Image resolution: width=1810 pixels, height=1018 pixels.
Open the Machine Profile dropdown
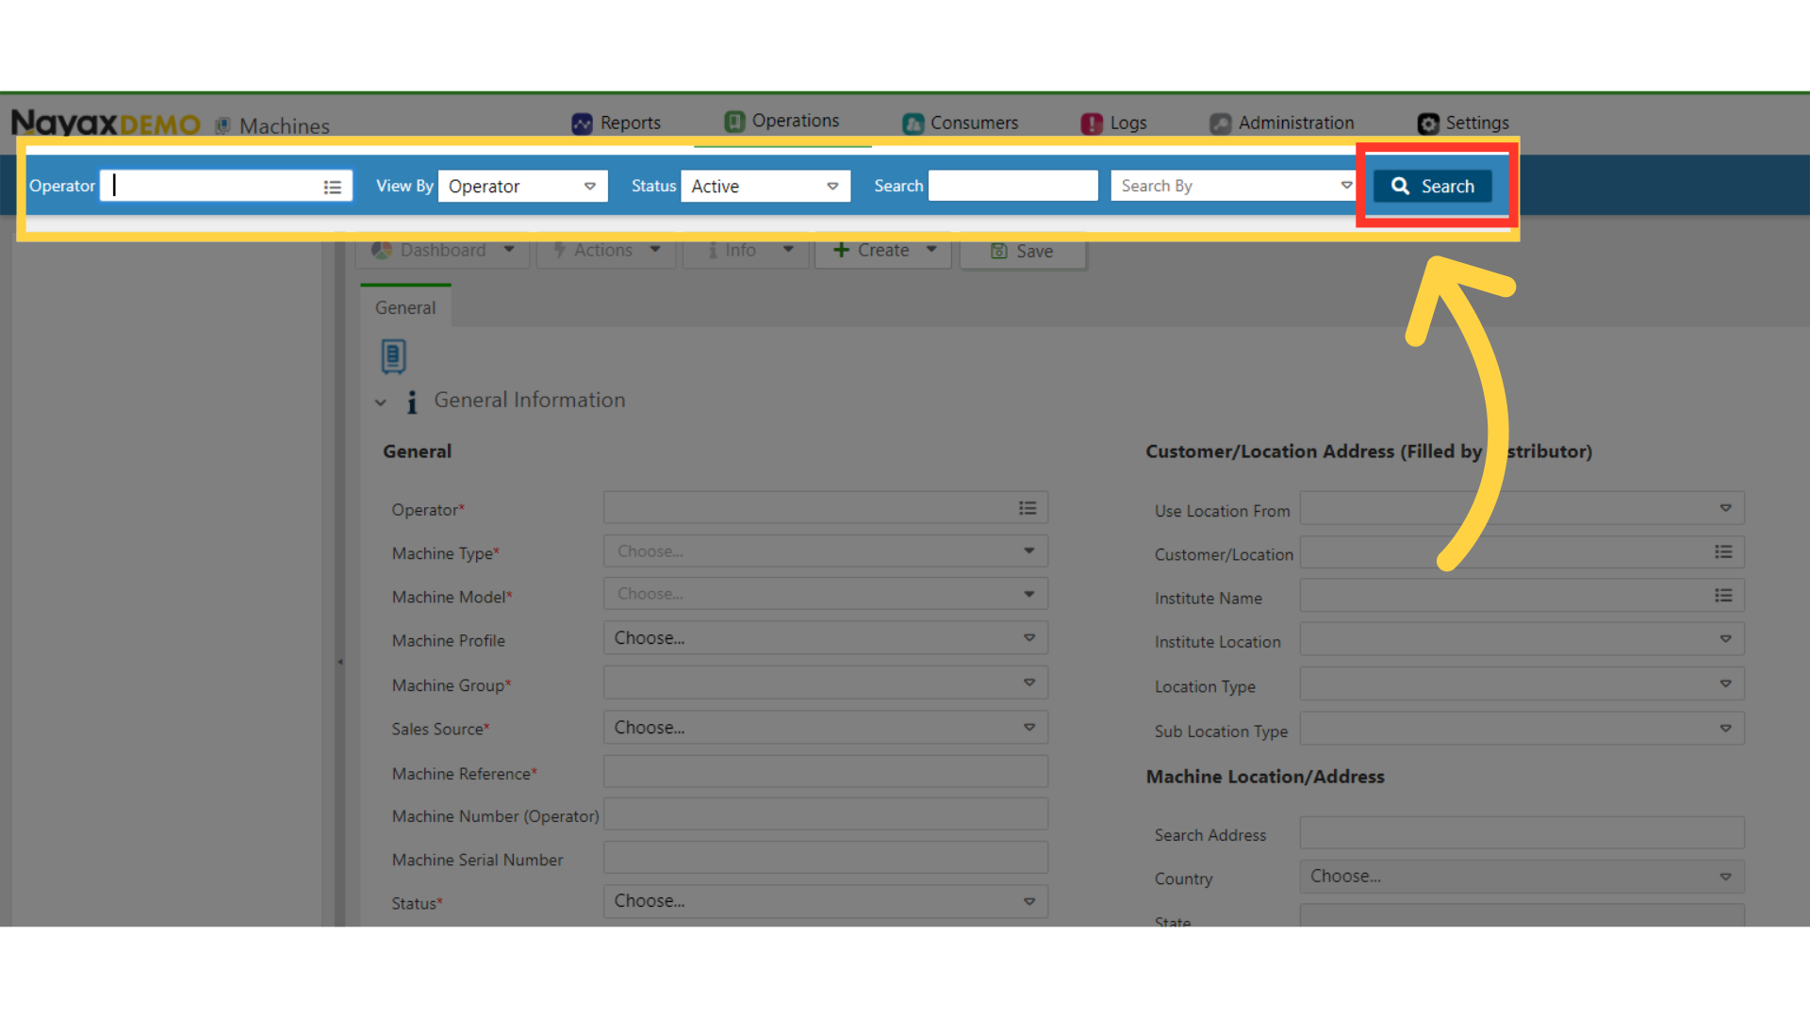(x=826, y=638)
